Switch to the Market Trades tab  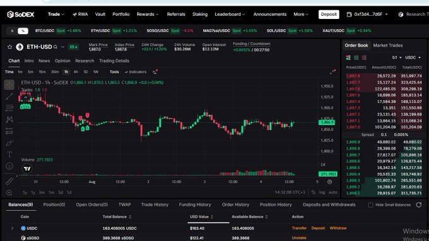coord(388,45)
